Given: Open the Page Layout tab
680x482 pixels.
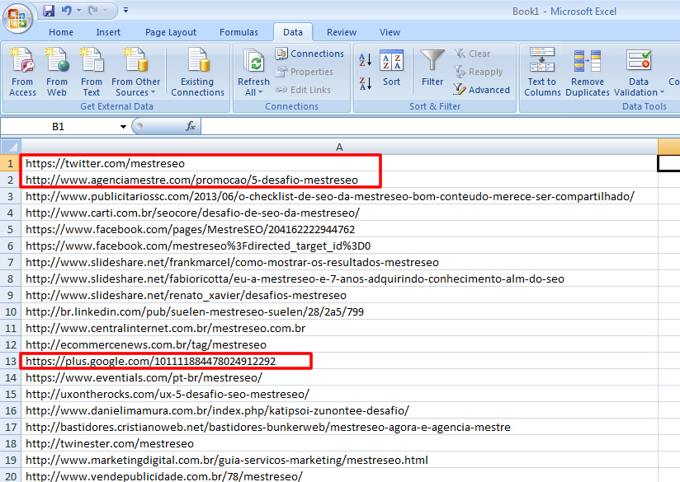Looking at the screenshot, I should [171, 32].
